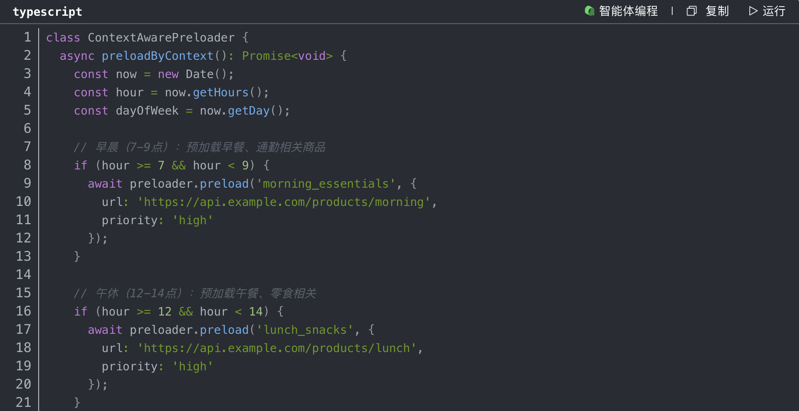Click the 早晨 morning comment line
This screenshot has height=411, width=799.
(200, 147)
